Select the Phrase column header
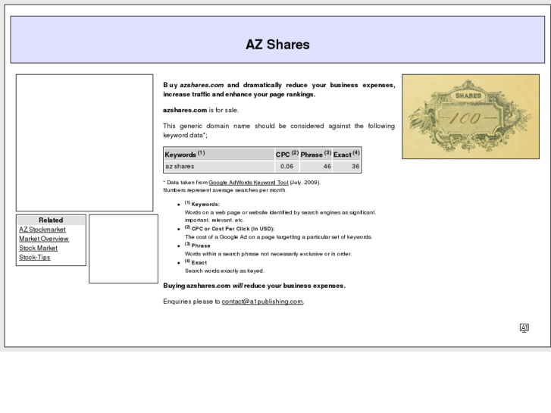 tap(316, 155)
